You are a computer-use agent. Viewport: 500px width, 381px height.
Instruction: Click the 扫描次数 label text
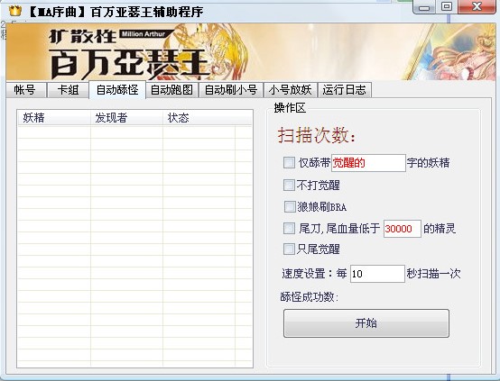316,136
